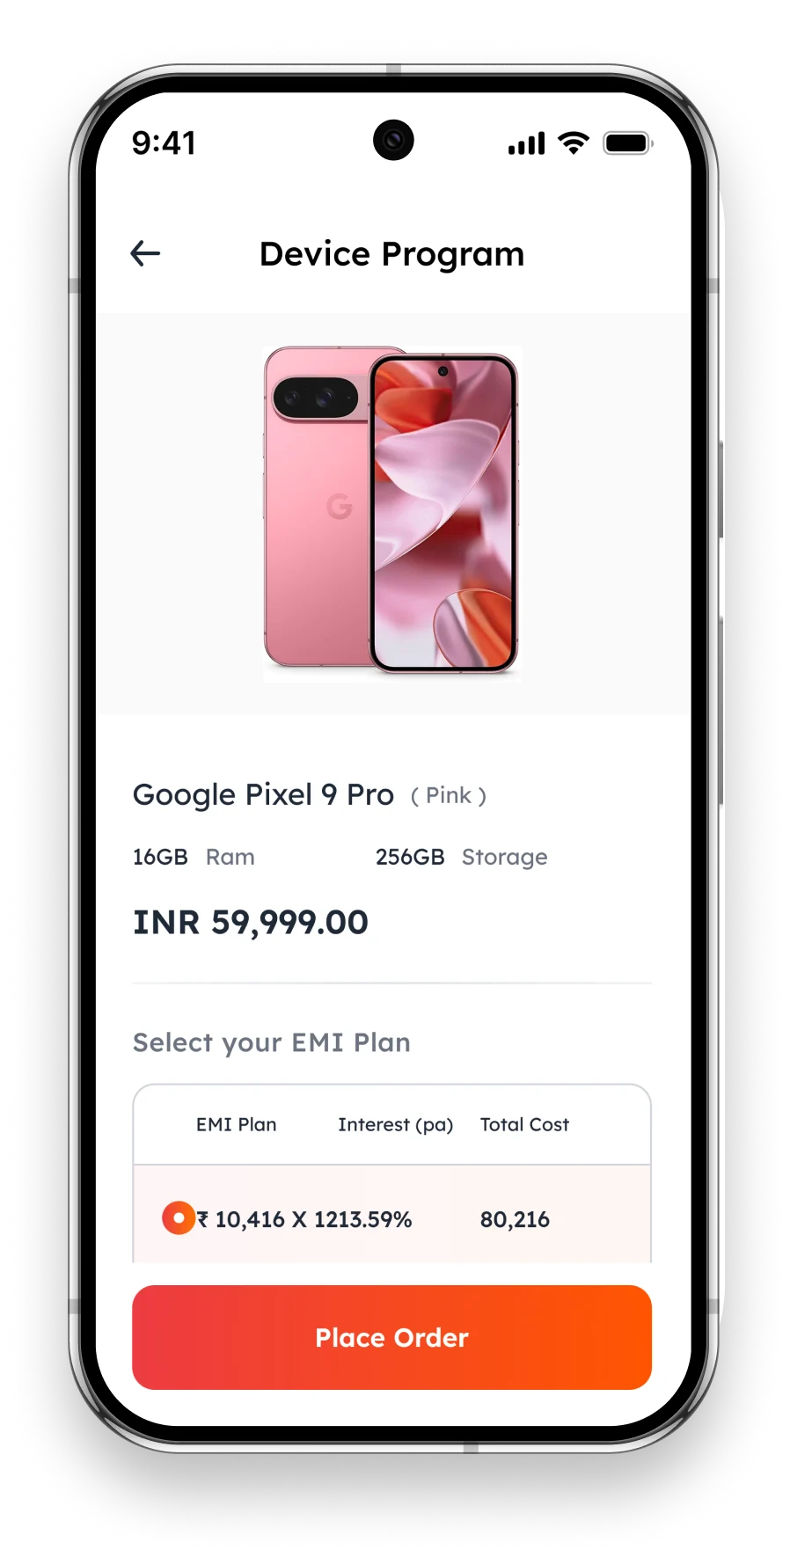790x1557 pixels.
Task: Tap the cellular signal bars icon
Action: pos(526,143)
